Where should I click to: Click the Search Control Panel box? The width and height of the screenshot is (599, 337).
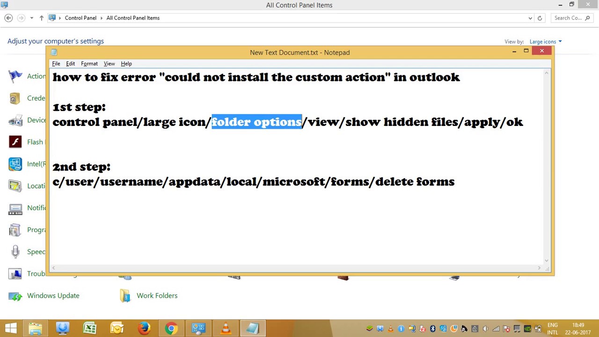[x=572, y=18]
